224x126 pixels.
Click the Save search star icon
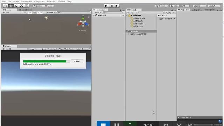pos(174,13)
